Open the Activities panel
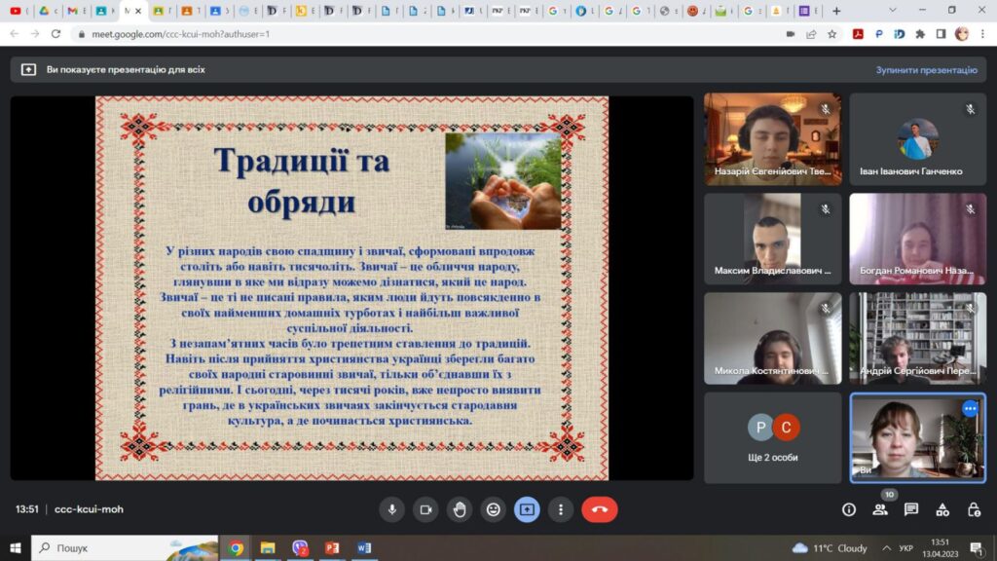This screenshot has height=561, width=997. click(x=942, y=509)
